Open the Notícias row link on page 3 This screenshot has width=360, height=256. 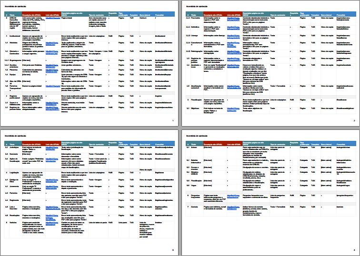(51, 224)
